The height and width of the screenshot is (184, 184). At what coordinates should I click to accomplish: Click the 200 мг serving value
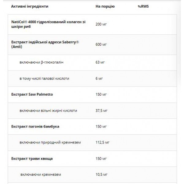tap(101, 24)
